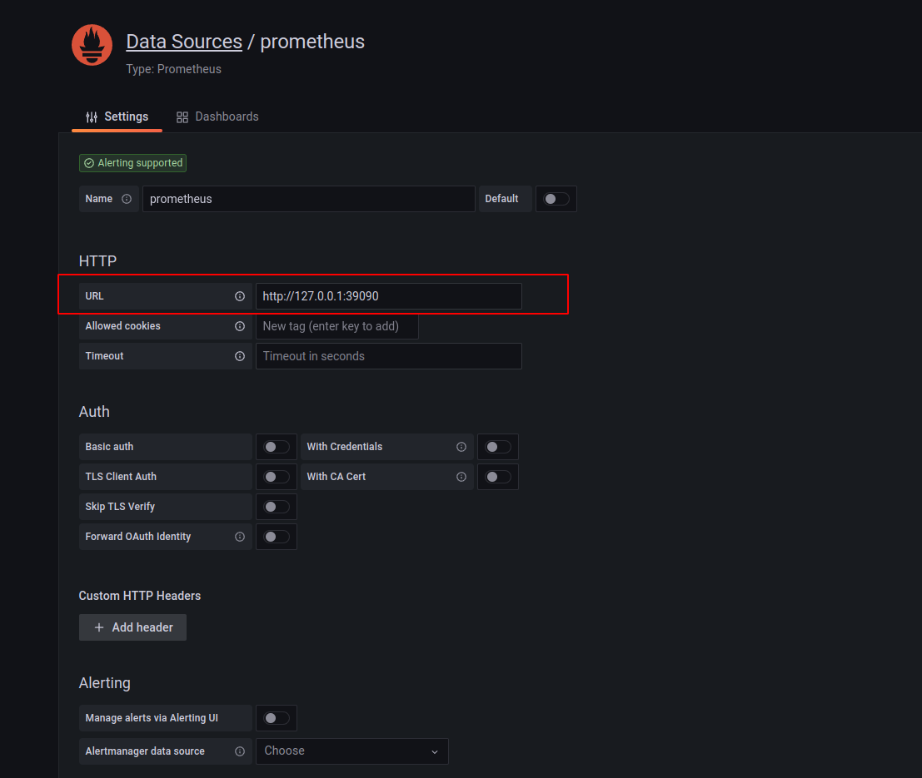Image resolution: width=922 pixels, height=778 pixels.
Task: Select the Settings tab
Action: pos(117,116)
